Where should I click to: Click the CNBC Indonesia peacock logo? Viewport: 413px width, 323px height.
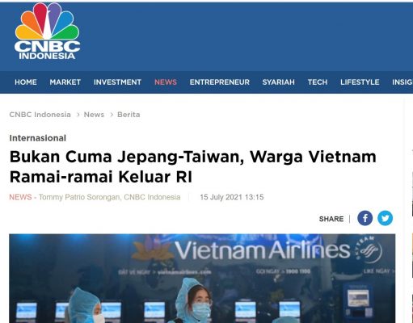point(47,31)
